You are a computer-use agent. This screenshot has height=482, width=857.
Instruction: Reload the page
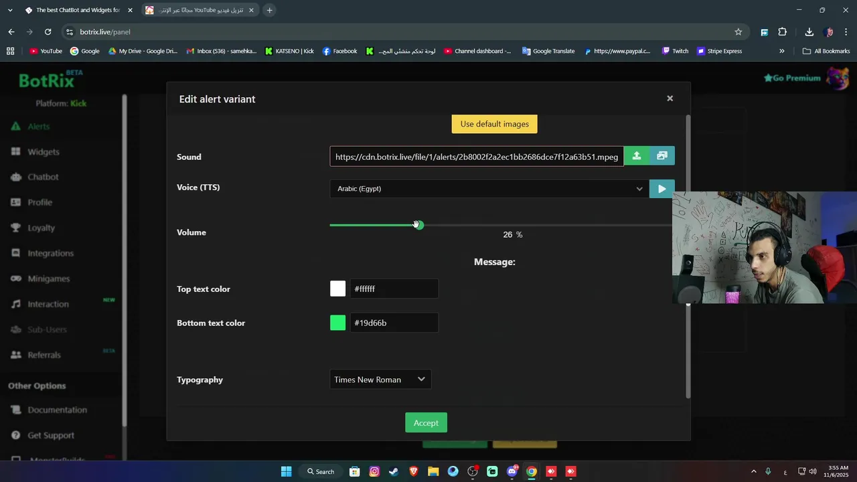coord(48,31)
